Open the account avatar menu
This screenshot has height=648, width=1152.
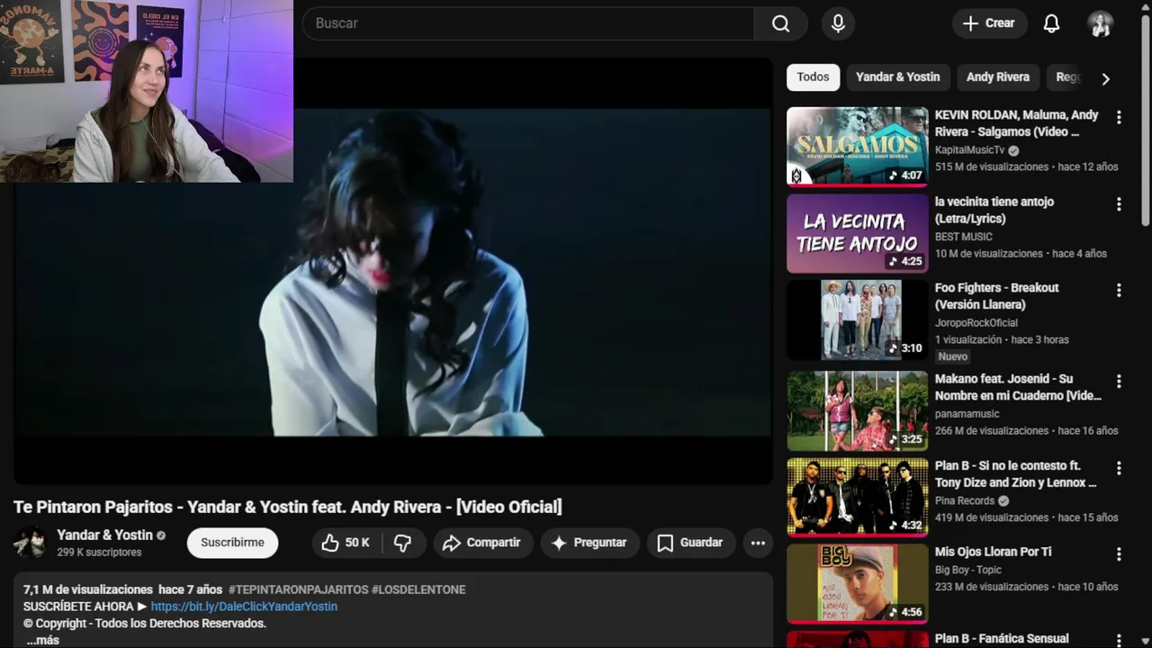tap(1101, 23)
